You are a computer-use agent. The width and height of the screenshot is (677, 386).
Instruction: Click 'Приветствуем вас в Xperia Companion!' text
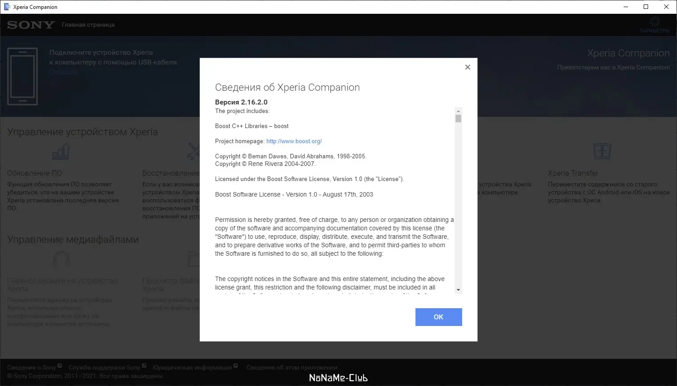(x=613, y=68)
